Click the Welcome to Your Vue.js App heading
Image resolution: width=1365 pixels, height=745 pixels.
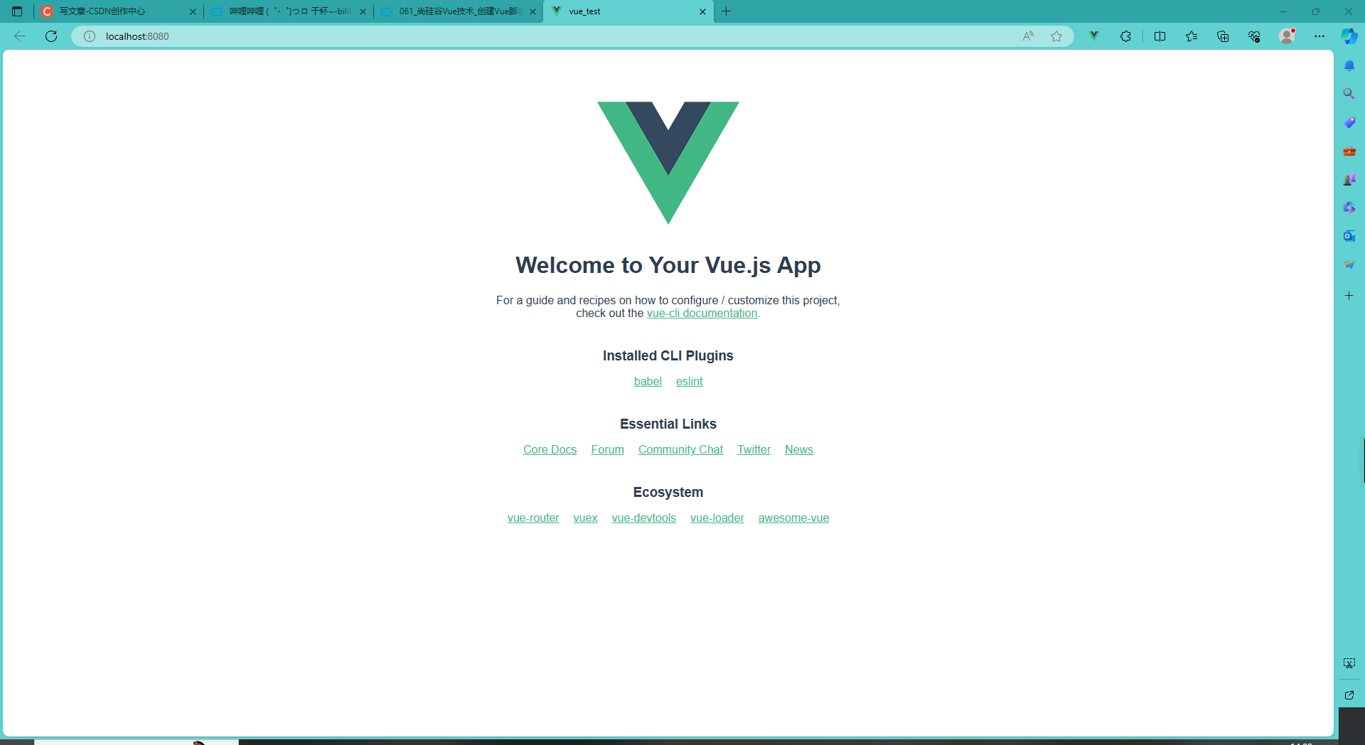click(668, 265)
